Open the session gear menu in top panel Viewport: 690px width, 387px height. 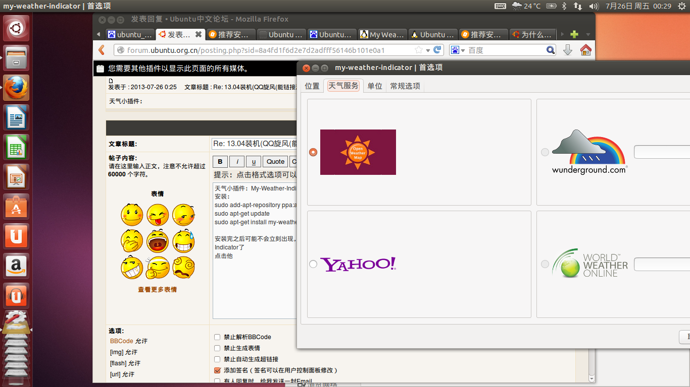pos(681,6)
